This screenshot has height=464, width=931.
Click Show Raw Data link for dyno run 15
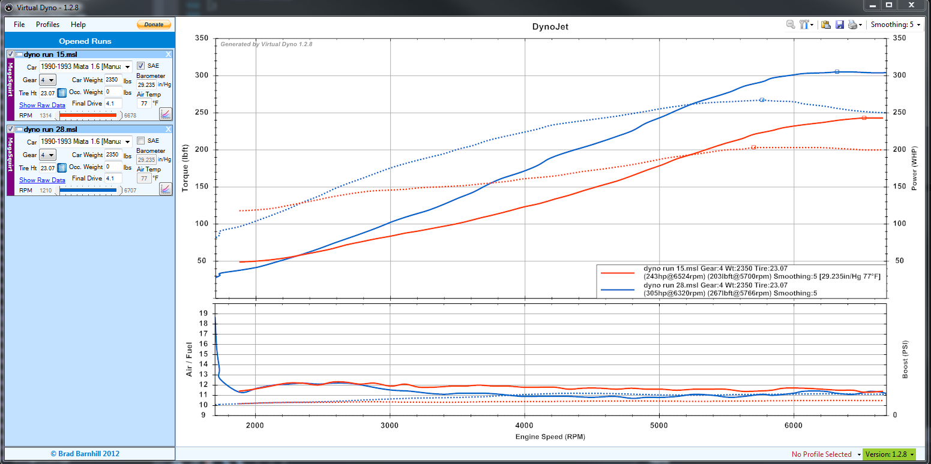(42, 105)
